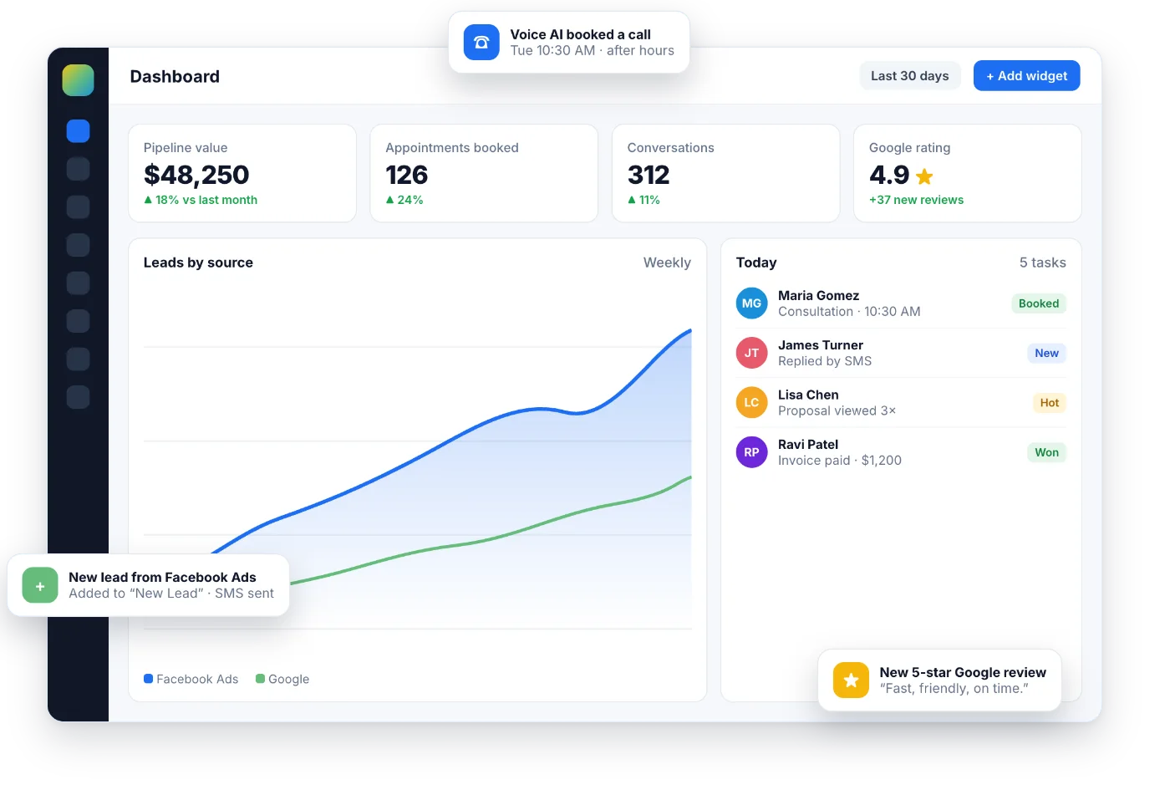This screenshot has height=790, width=1170.
Task: Click the New badge on James Turner's row
Action: pyautogui.click(x=1046, y=354)
